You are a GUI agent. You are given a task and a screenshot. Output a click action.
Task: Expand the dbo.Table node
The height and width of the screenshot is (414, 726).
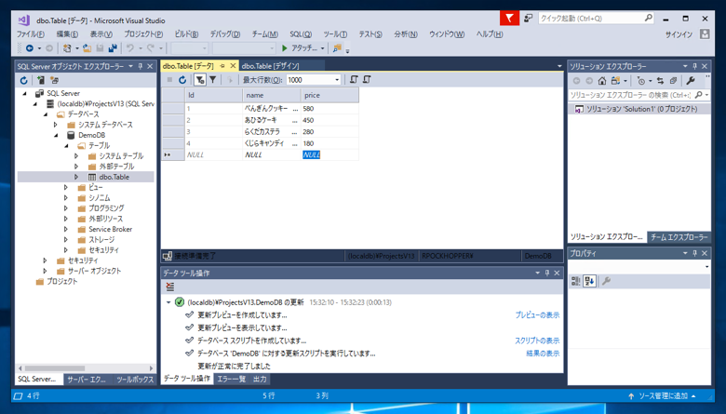point(76,177)
